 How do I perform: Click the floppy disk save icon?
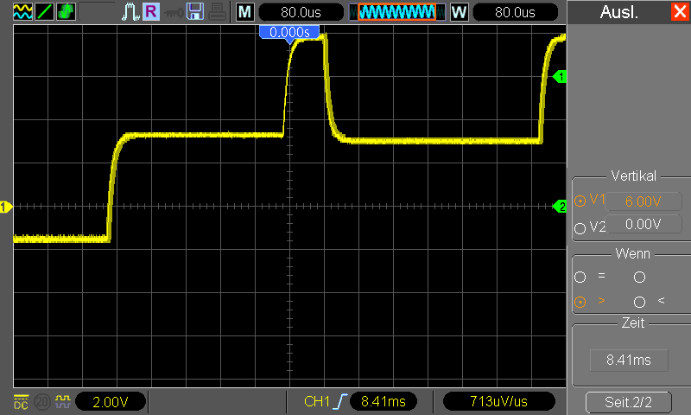click(x=195, y=11)
